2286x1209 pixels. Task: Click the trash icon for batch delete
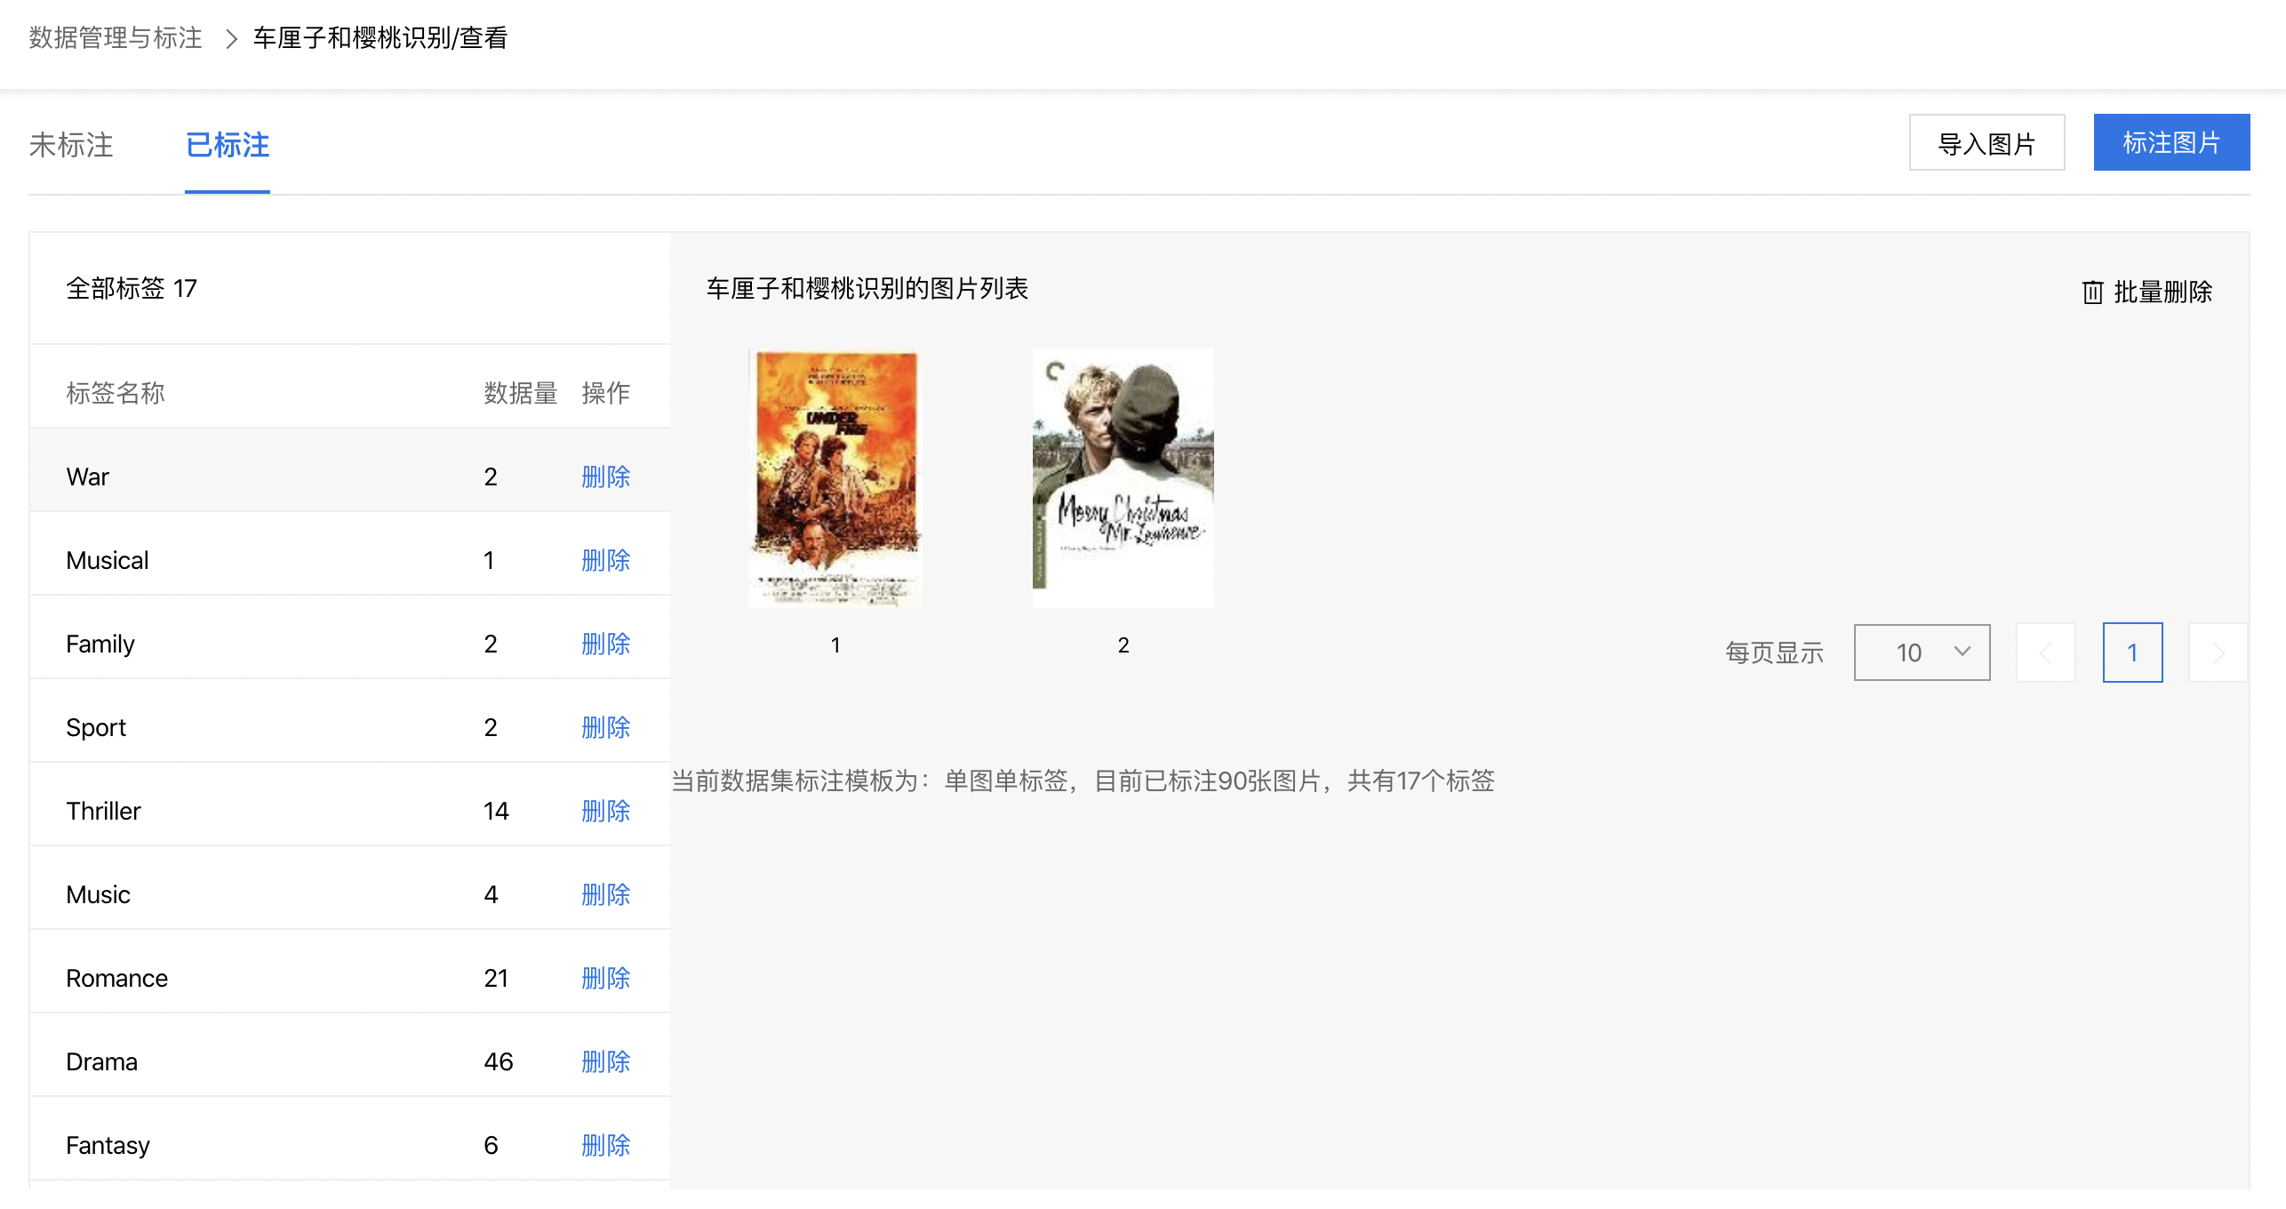click(2092, 292)
